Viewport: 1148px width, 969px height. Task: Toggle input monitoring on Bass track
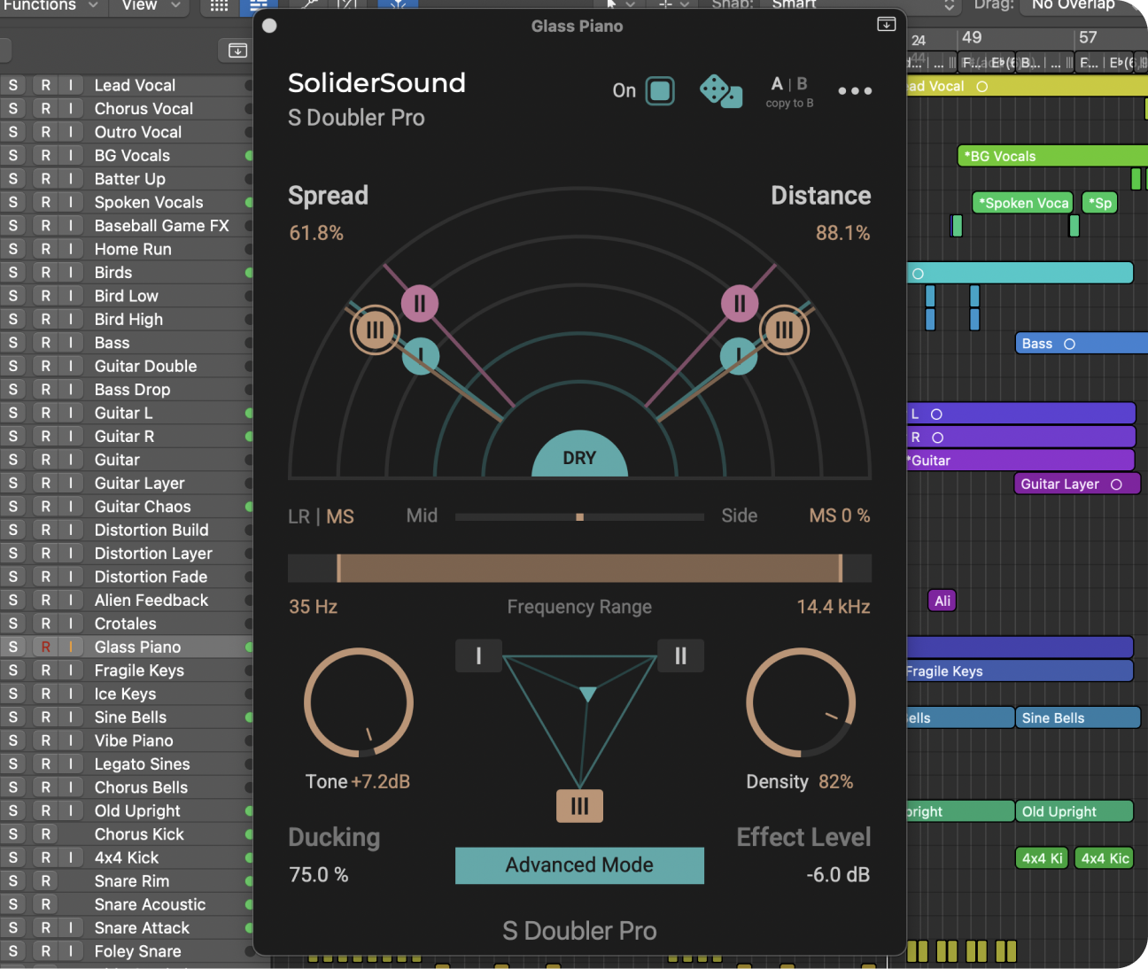(x=71, y=343)
